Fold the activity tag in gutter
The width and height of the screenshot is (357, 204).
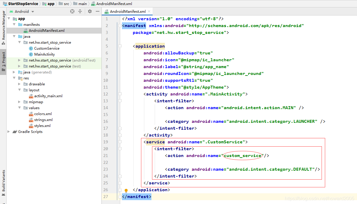point(120,94)
